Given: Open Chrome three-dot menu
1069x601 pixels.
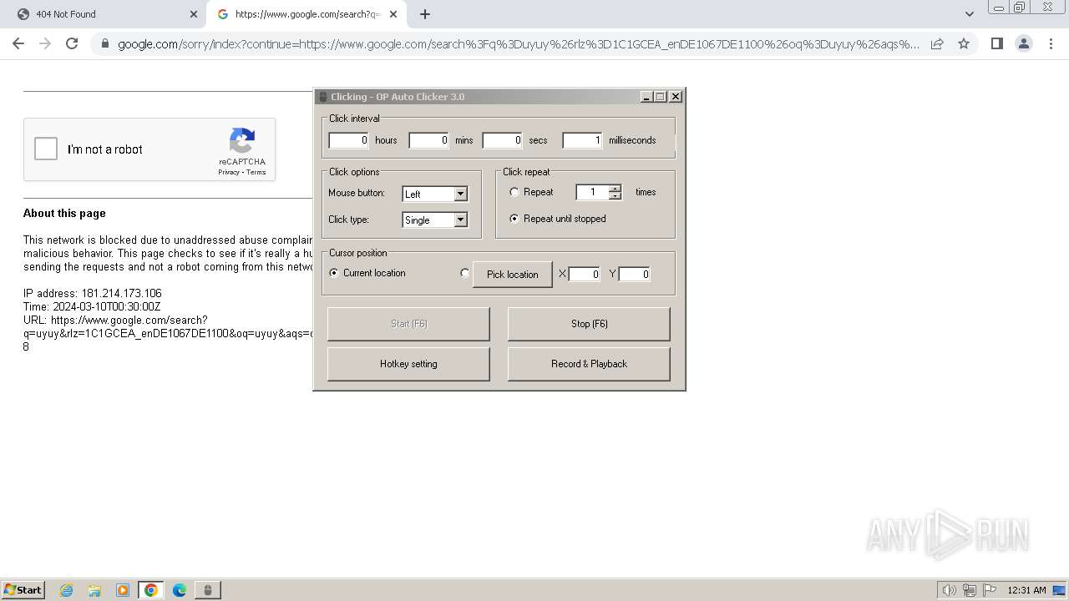Looking at the screenshot, I should point(1051,43).
